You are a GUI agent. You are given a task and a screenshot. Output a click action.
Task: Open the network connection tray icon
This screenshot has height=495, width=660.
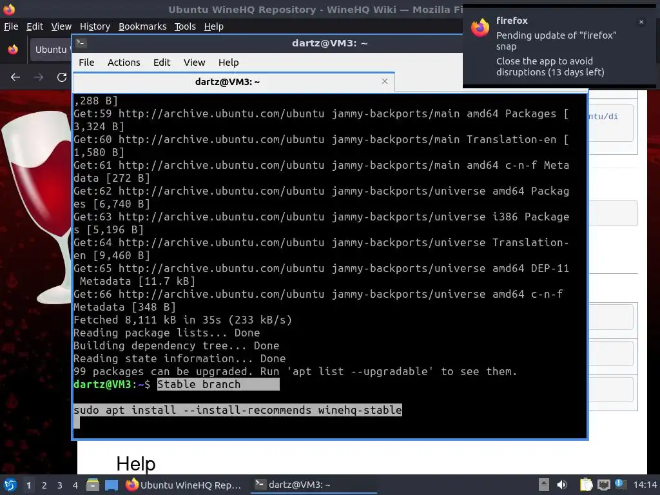tap(603, 485)
